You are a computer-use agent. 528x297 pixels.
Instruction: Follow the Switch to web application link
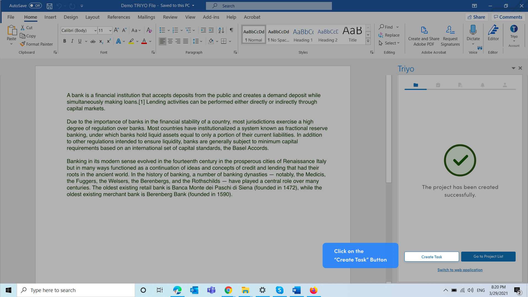coord(460,270)
